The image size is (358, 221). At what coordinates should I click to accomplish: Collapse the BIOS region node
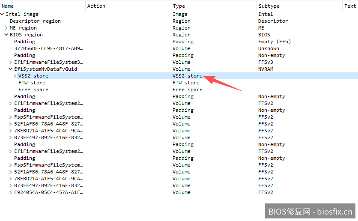6,35
